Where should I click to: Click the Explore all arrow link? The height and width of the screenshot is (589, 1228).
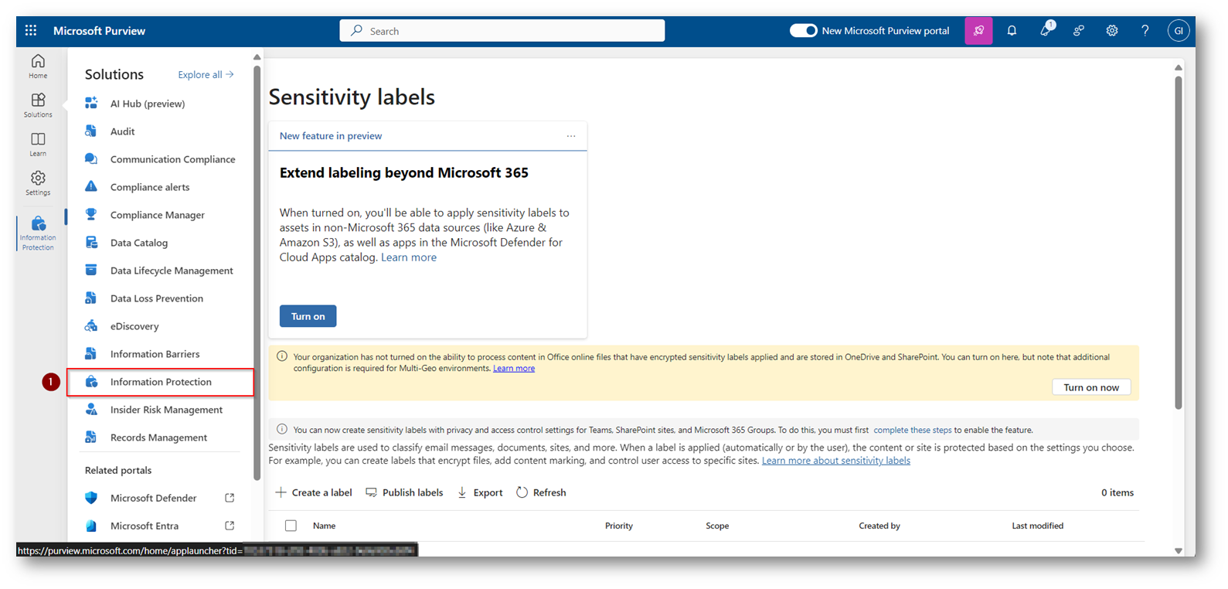pyautogui.click(x=206, y=75)
